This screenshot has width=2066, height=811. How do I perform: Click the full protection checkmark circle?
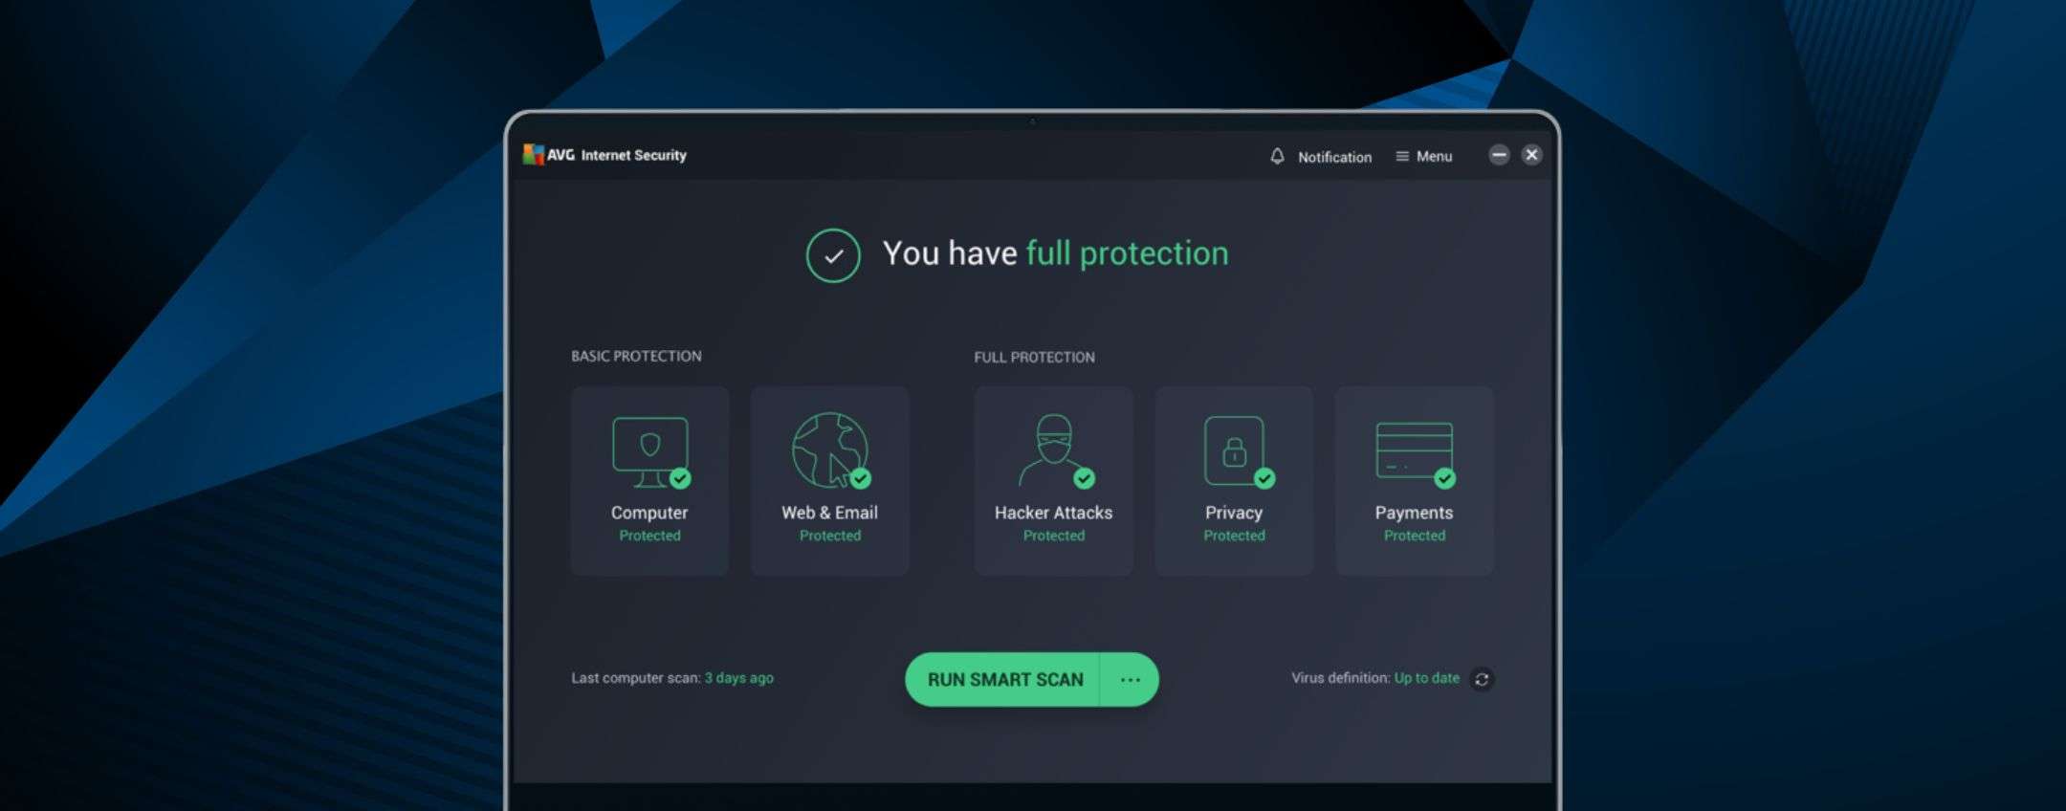click(833, 255)
